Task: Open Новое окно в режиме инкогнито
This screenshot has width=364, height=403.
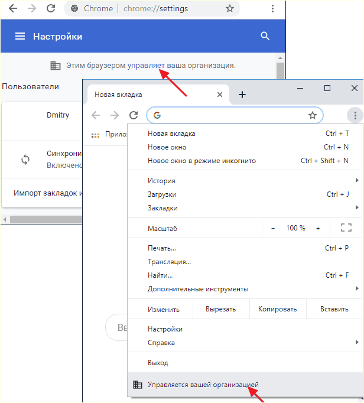Action: click(245, 161)
